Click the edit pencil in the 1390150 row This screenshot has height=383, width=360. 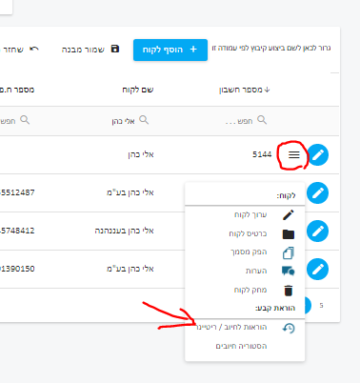click(318, 269)
